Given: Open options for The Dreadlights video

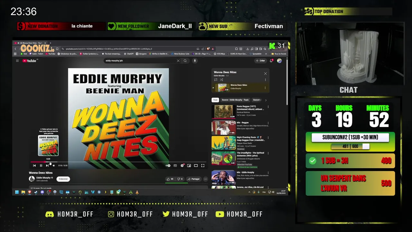Looking at the screenshot, I should coord(268,154).
